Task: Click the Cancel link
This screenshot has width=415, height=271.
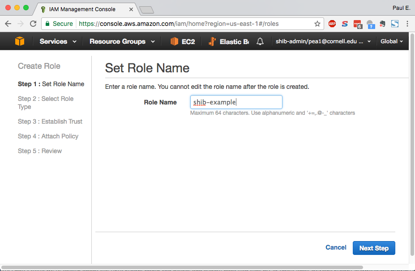Action: (x=336, y=247)
